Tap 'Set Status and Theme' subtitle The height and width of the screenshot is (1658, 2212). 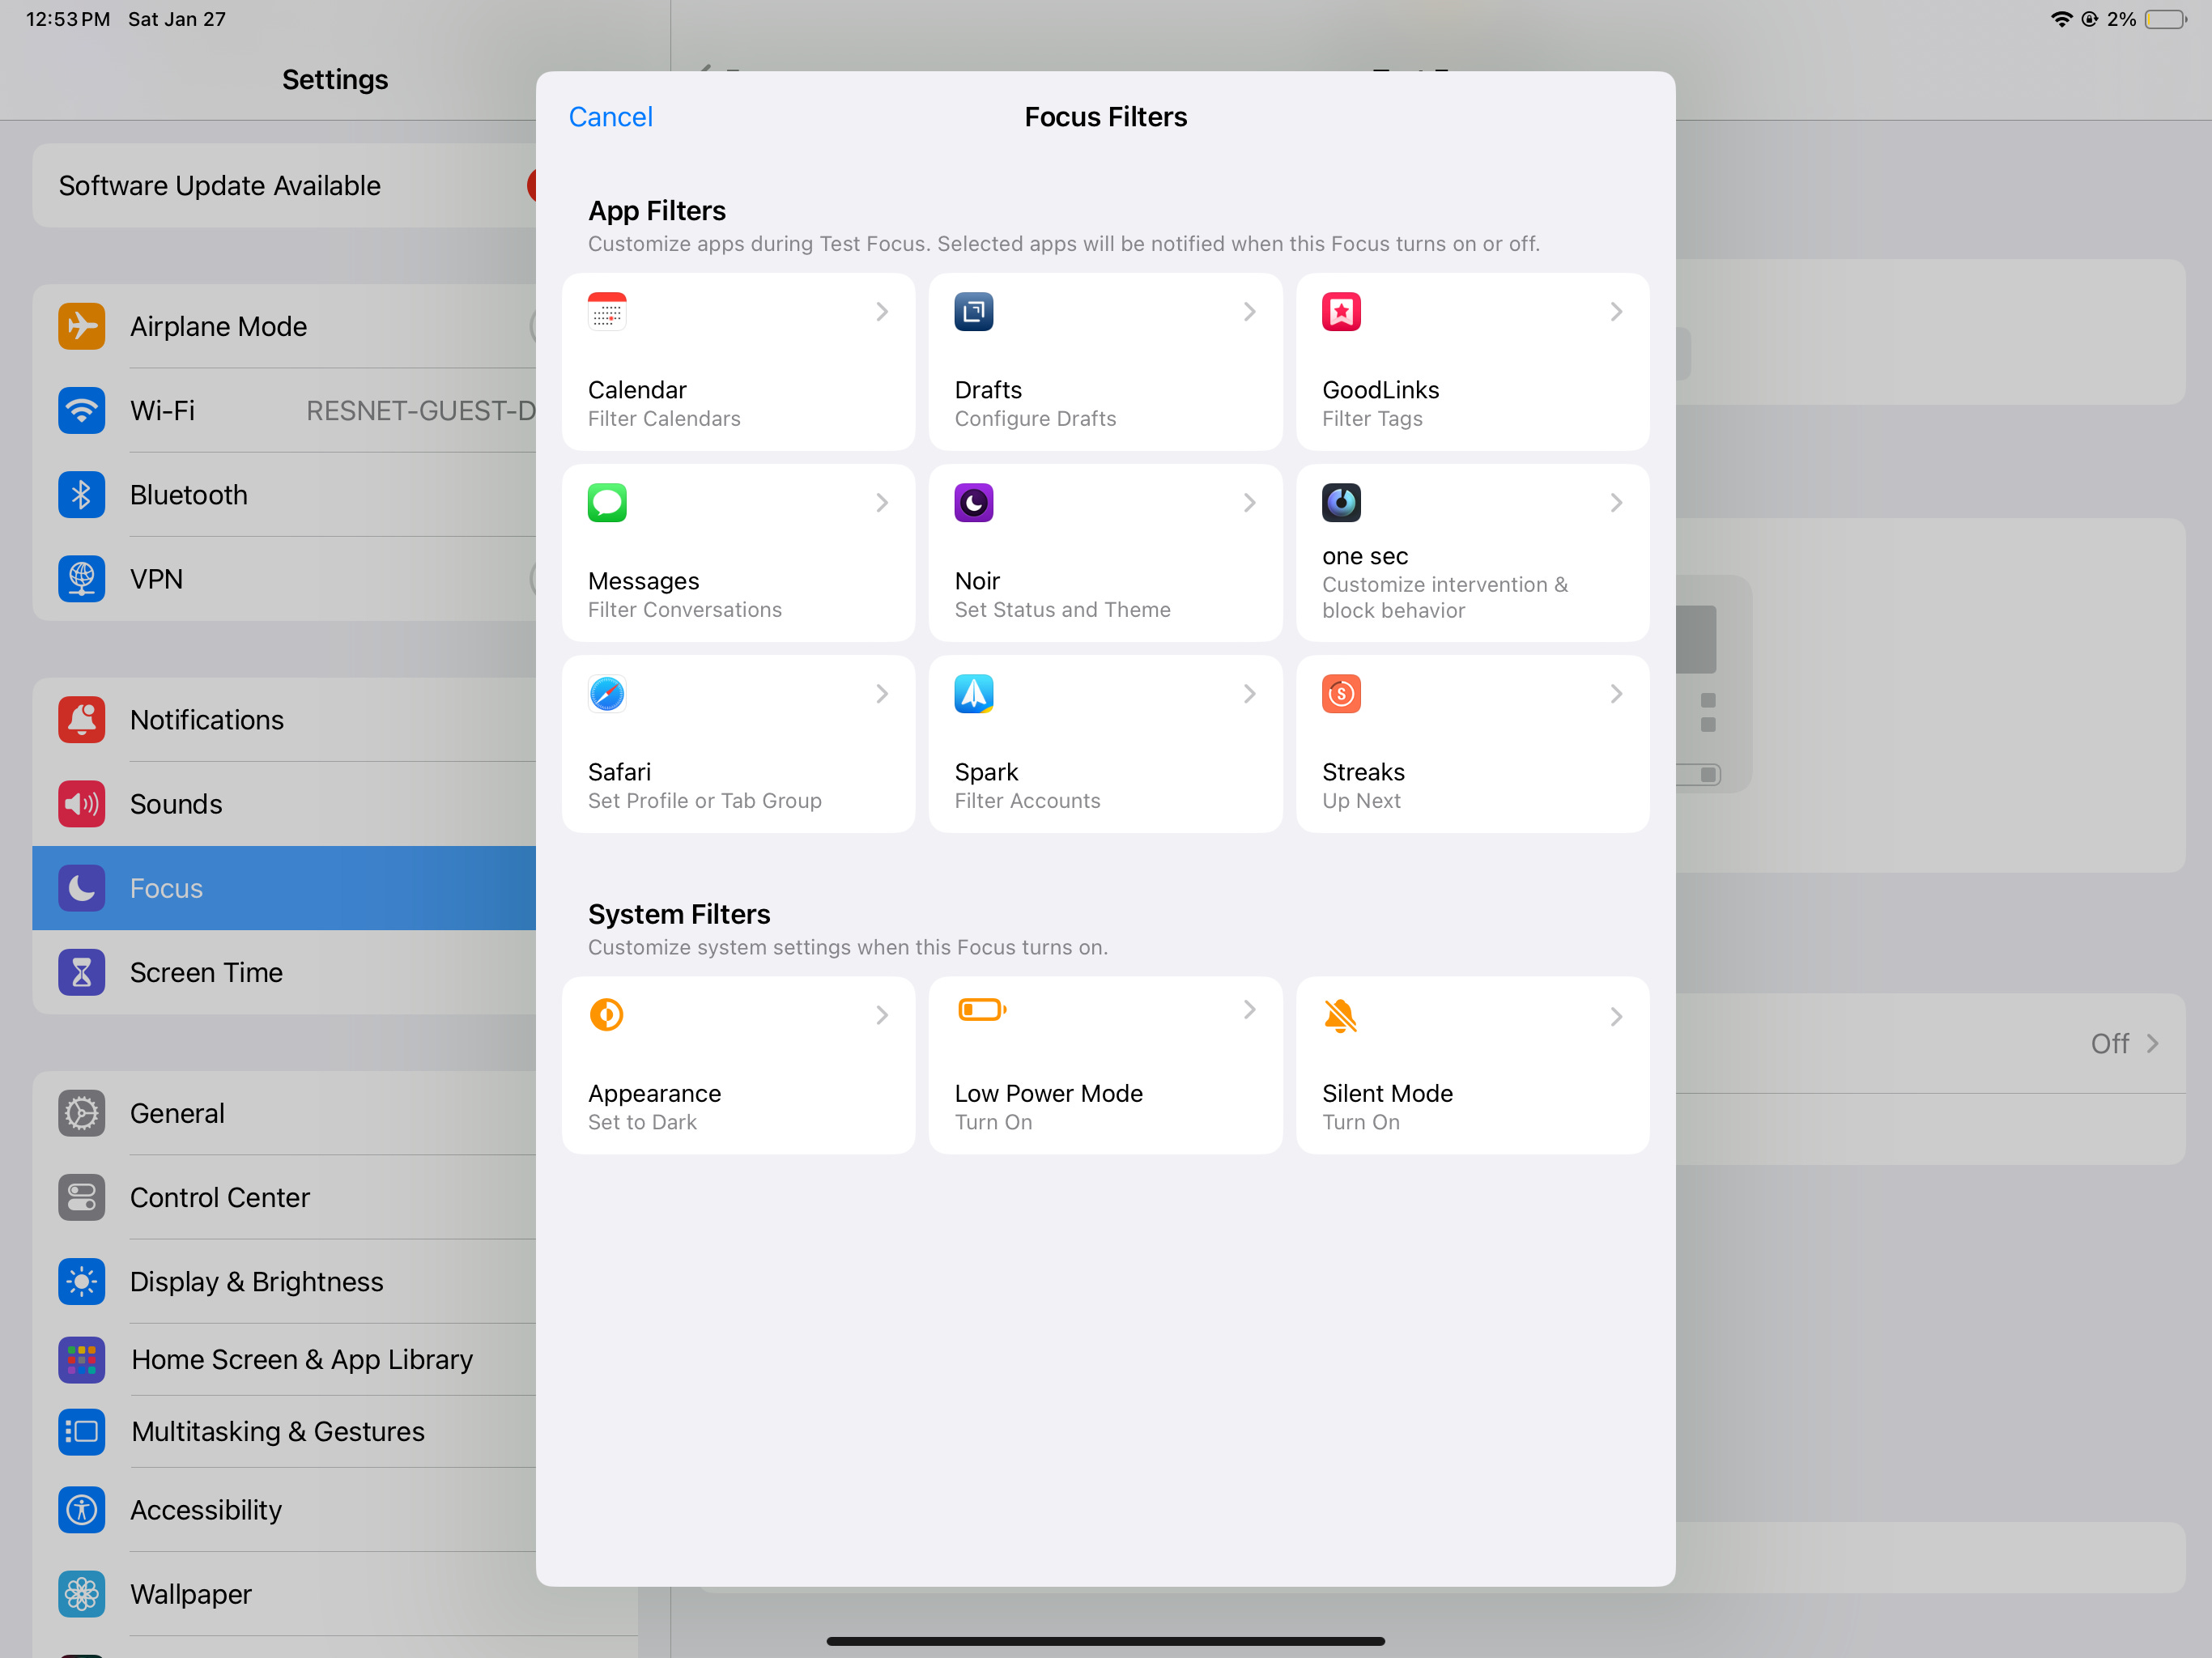[1062, 610]
